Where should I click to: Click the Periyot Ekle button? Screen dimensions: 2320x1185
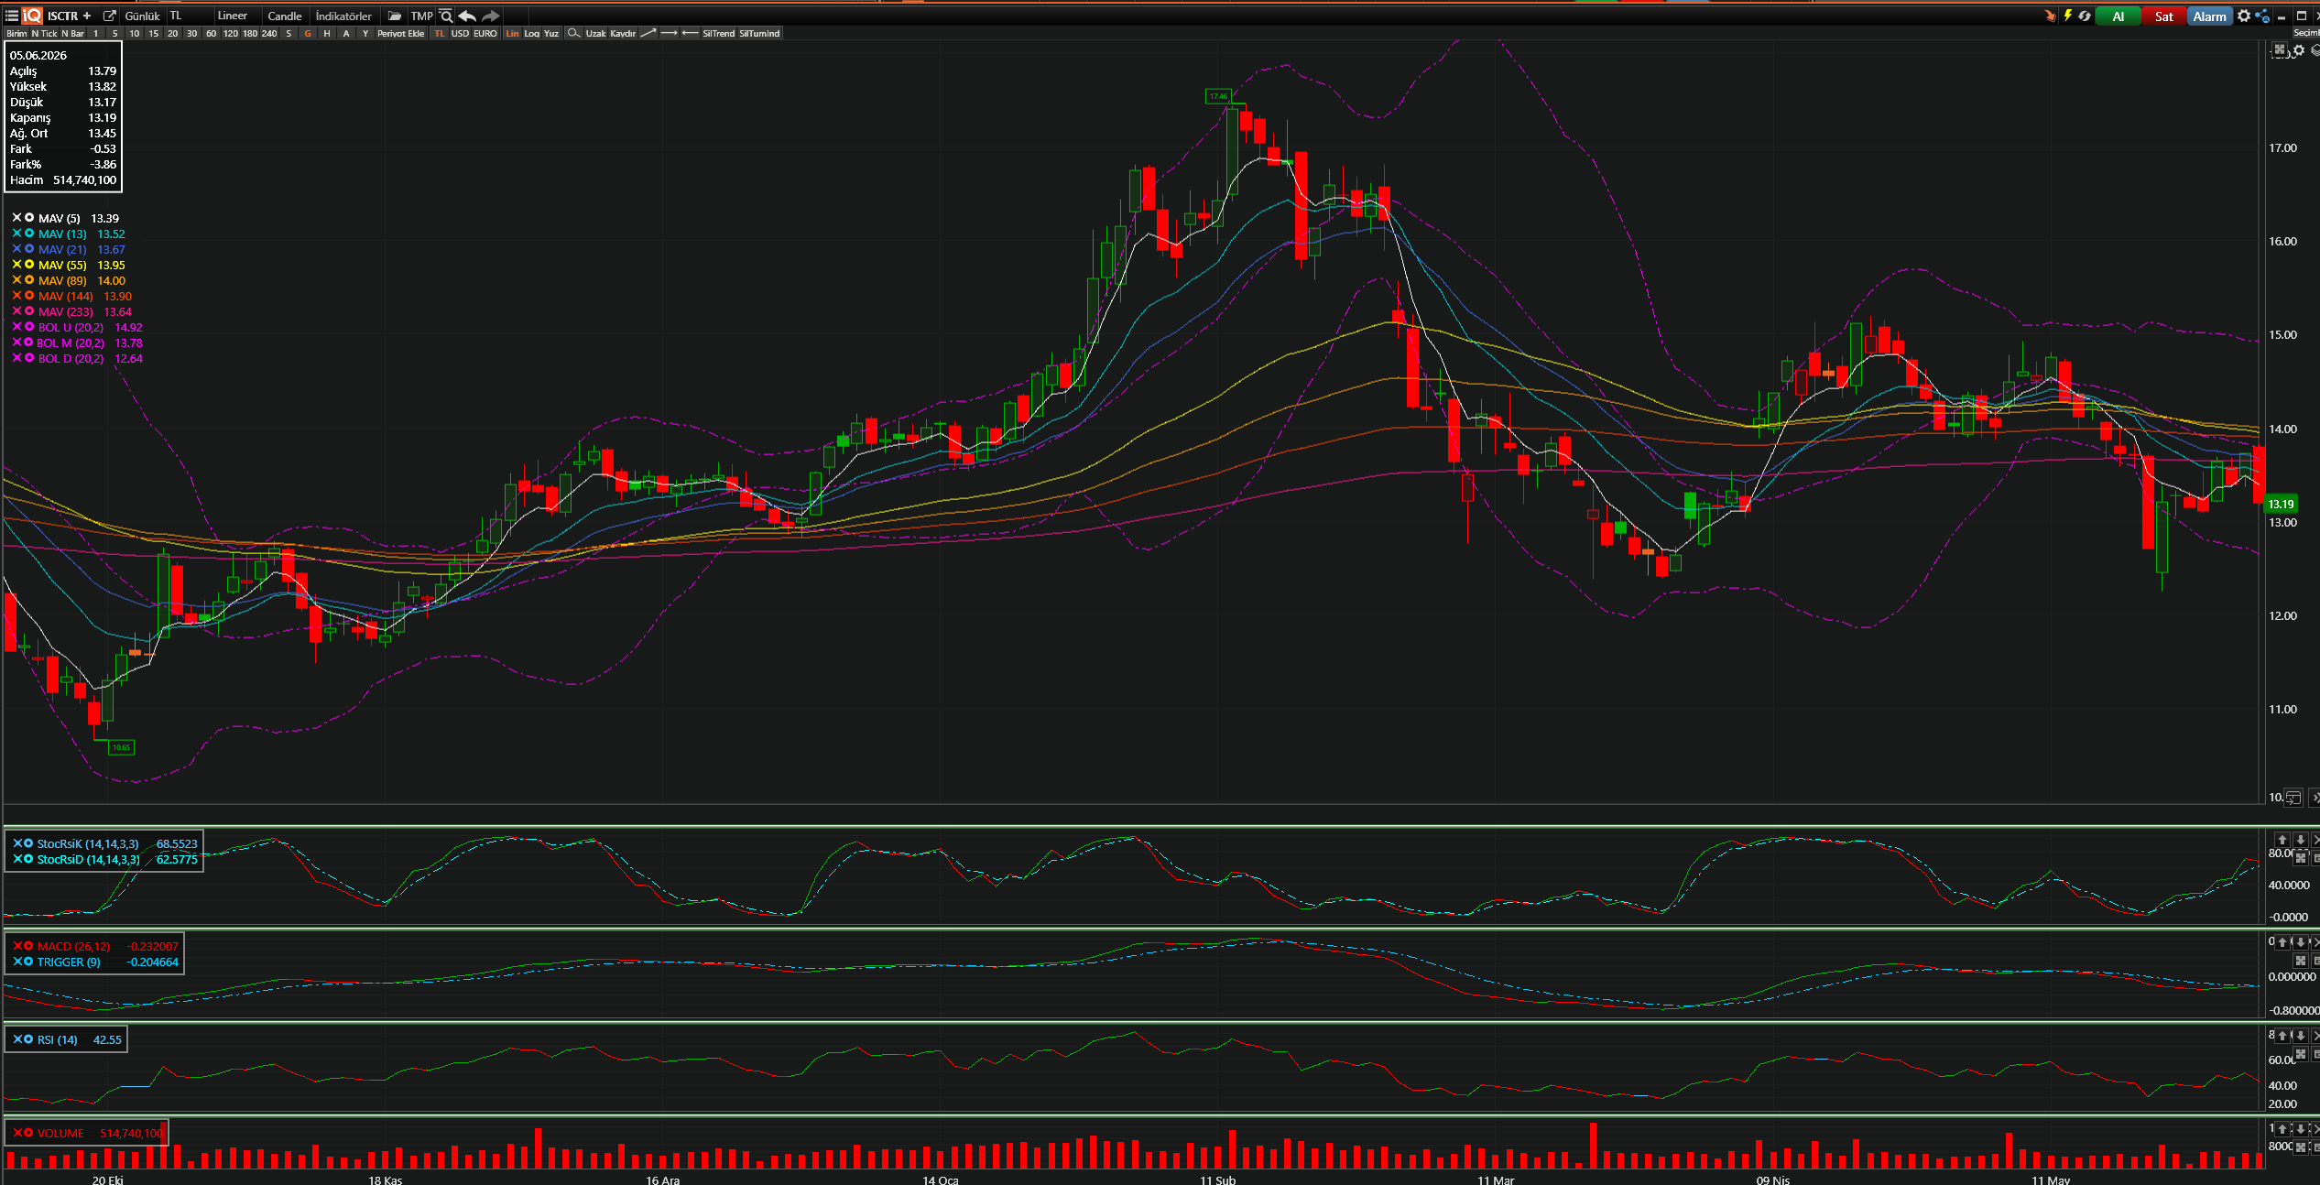(401, 33)
